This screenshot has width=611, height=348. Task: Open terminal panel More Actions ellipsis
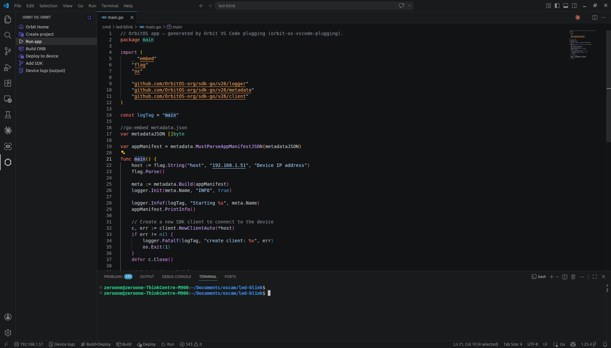pos(582,277)
